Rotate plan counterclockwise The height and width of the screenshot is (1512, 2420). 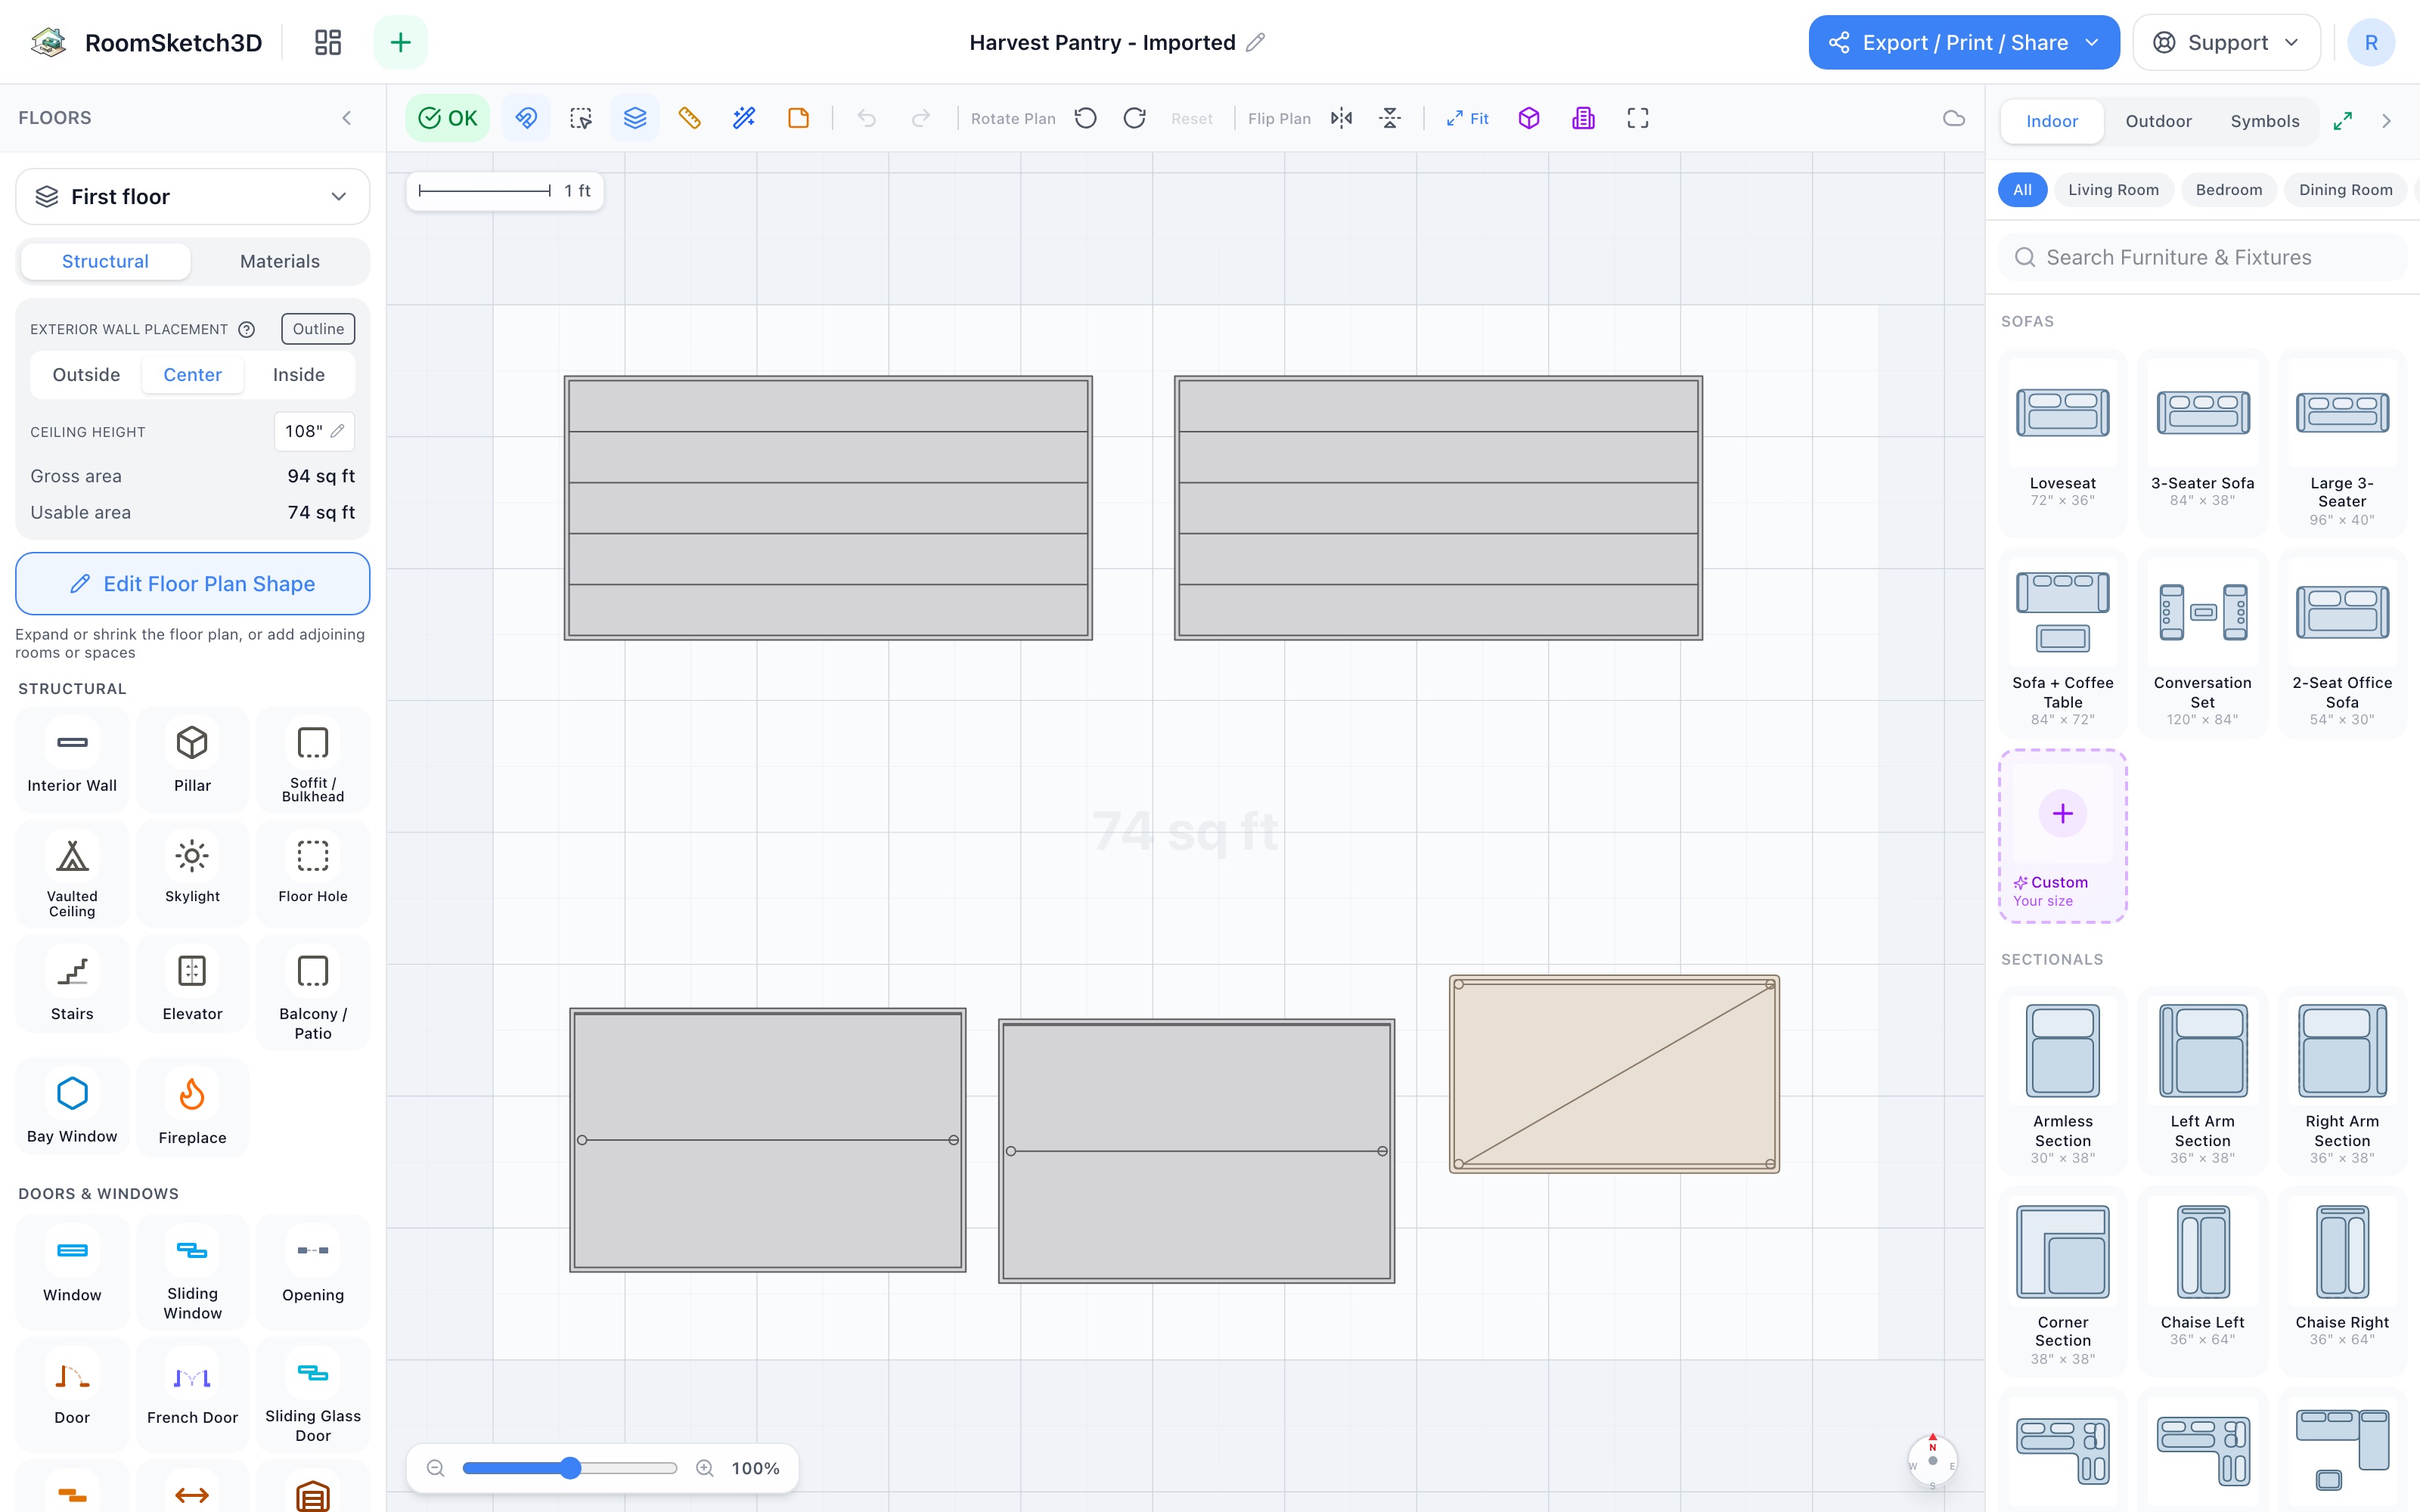point(1086,118)
